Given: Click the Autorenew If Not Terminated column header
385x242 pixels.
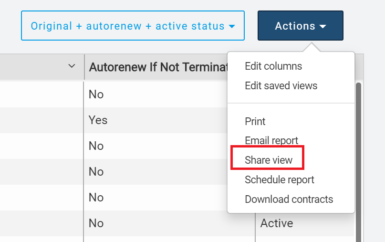Looking at the screenshot, I should click(x=158, y=67).
